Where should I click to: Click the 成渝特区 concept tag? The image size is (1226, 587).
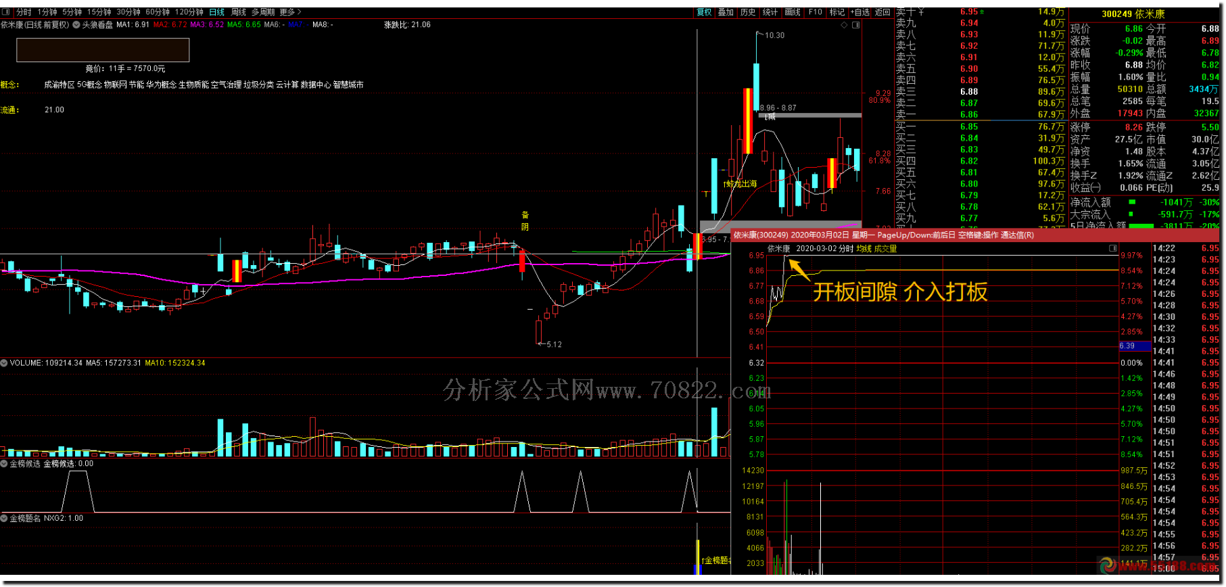tap(60, 85)
